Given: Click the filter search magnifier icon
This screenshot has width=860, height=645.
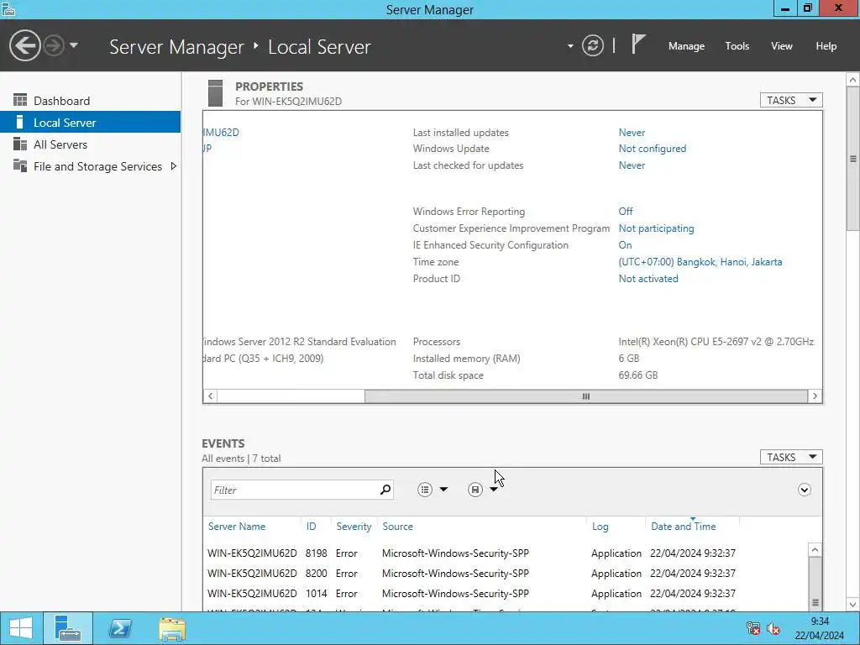Looking at the screenshot, I should pyautogui.click(x=385, y=490).
